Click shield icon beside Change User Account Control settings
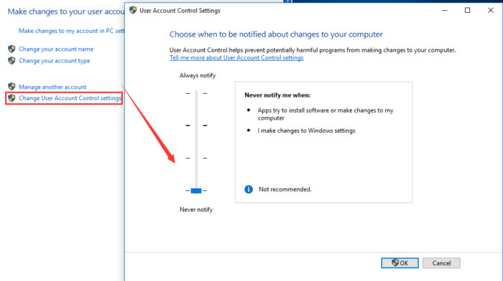This screenshot has width=503, height=281. click(12, 98)
